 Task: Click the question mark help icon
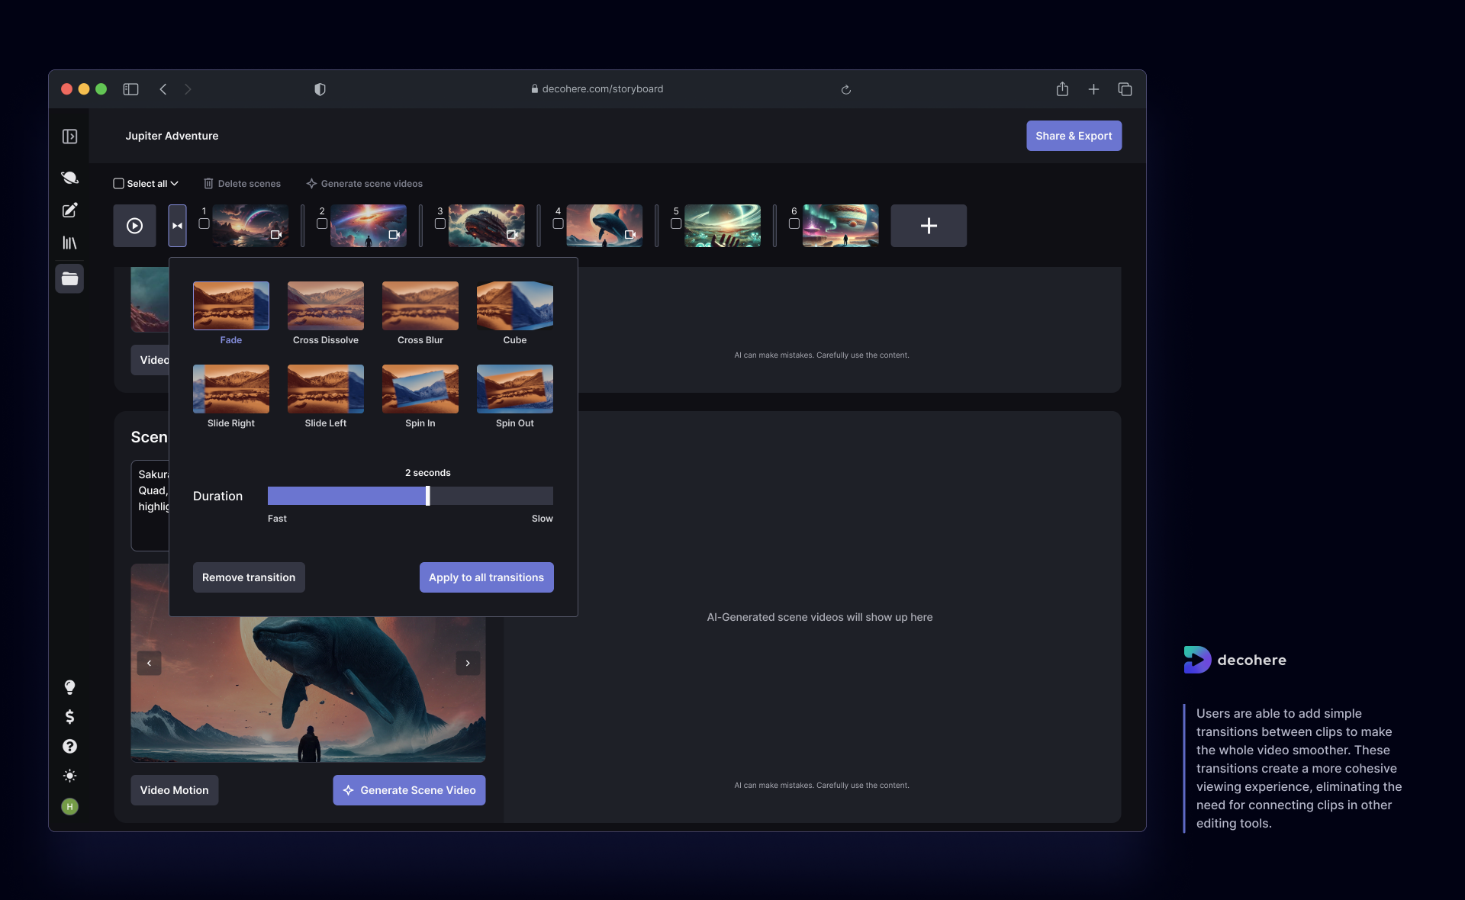pyautogui.click(x=69, y=747)
